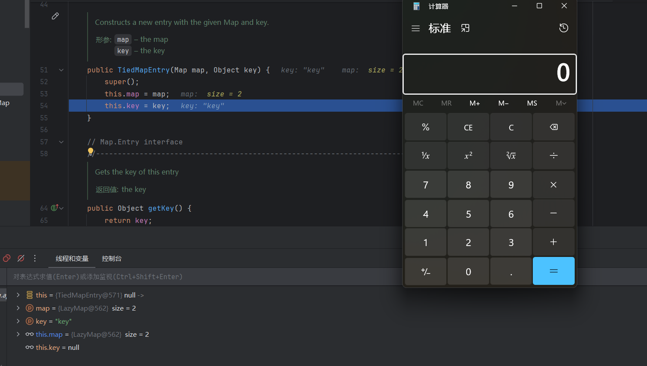Collapse the TiedMapEntry constructor code fold
This screenshot has width=647, height=366.
click(x=61, y=70)
